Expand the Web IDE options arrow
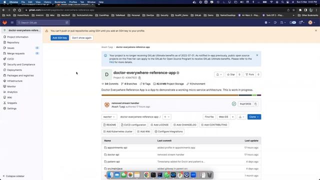Viewport: 320px width, 180px height. click(232, 116)
